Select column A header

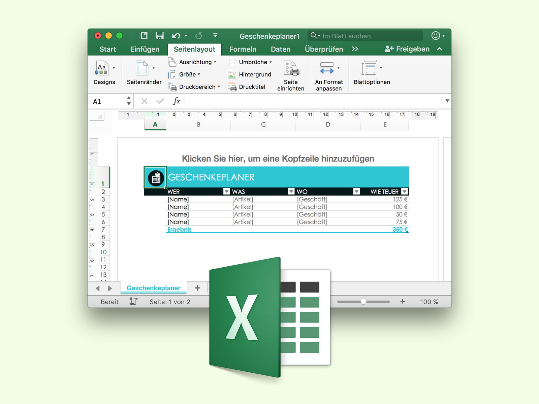pyautogui.click(x=155, y=124)
